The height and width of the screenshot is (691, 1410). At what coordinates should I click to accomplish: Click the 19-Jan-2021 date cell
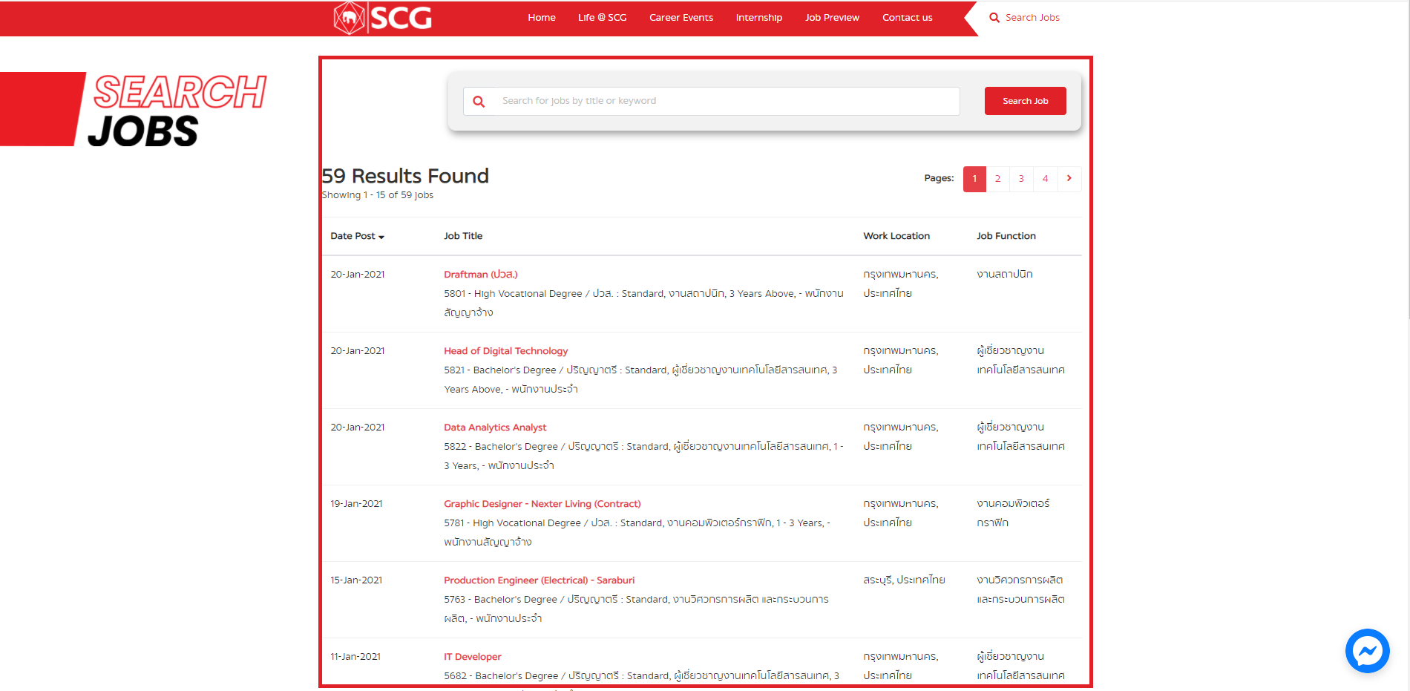[356, 504]
